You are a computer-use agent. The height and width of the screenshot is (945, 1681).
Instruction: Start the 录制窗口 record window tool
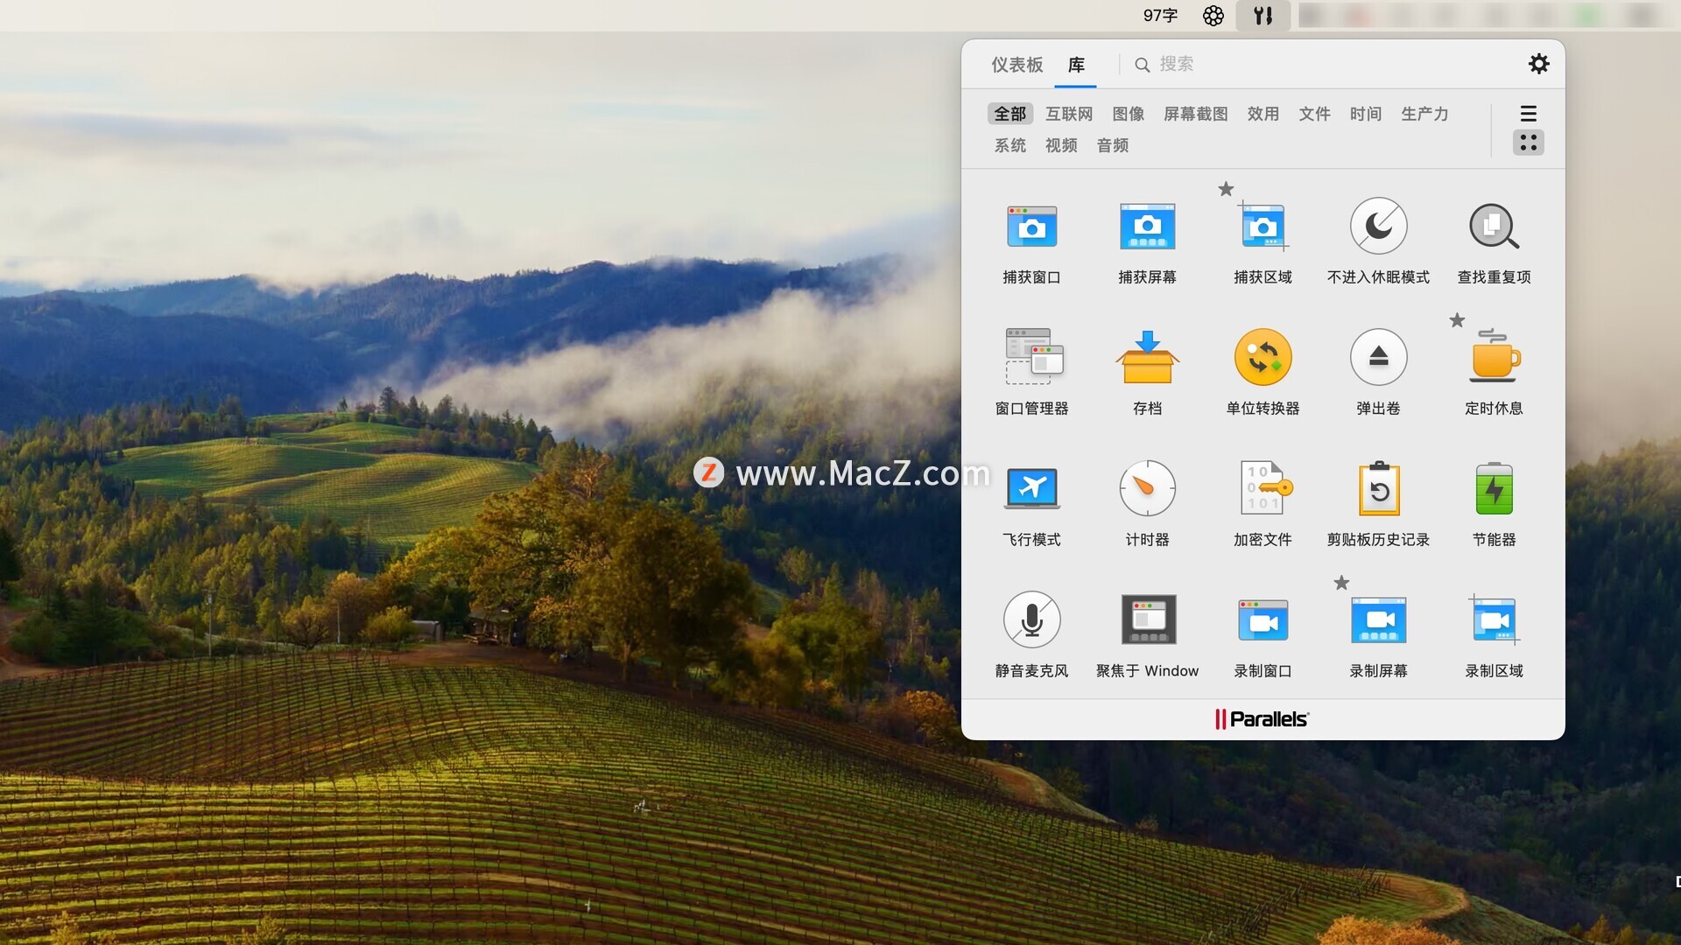click(x=1263, y=637)
